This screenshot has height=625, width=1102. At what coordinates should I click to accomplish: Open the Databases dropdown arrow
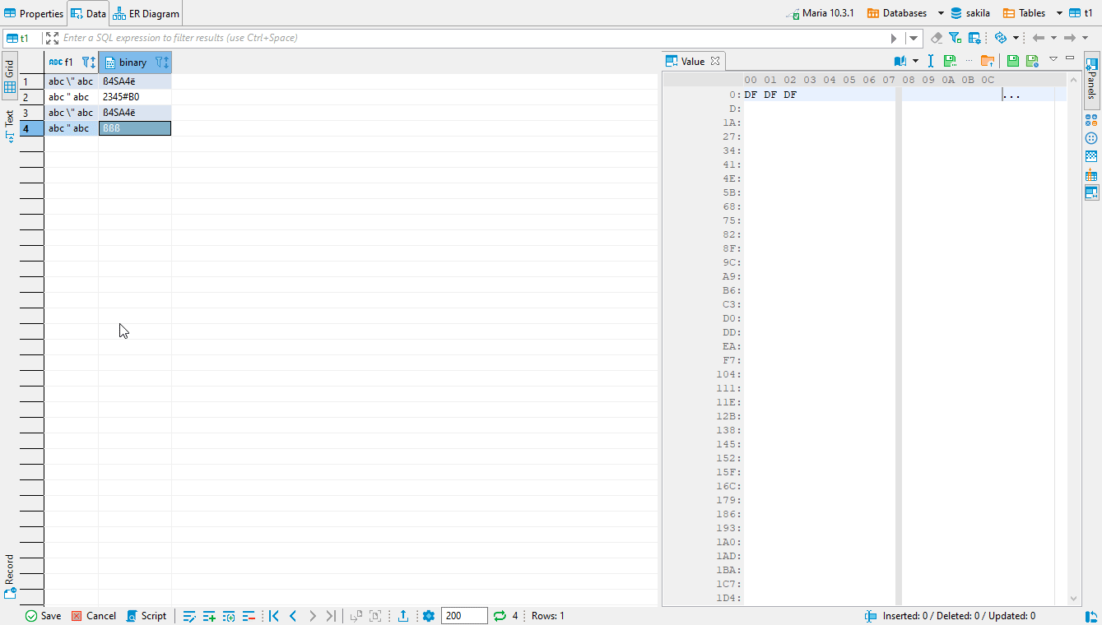point(941,13)
